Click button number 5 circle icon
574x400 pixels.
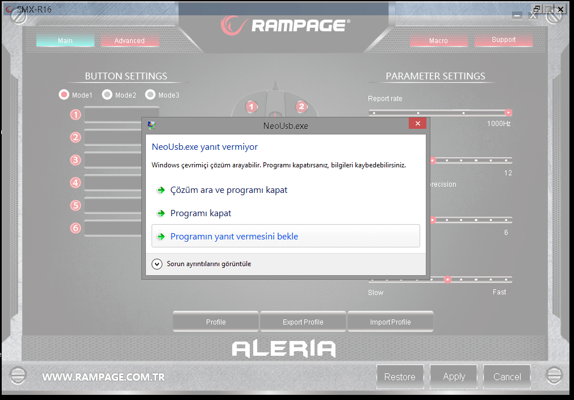(x=76, y=205)
